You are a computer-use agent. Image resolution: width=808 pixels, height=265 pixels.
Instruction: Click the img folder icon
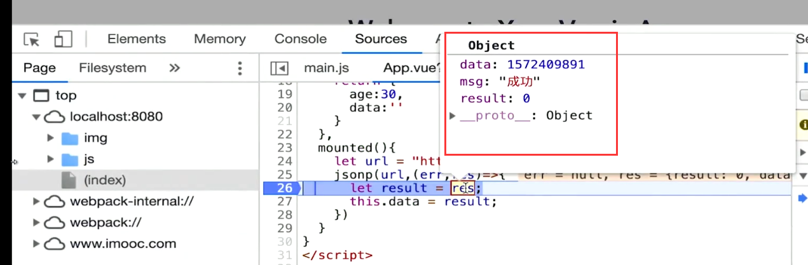tap(70, 138)
